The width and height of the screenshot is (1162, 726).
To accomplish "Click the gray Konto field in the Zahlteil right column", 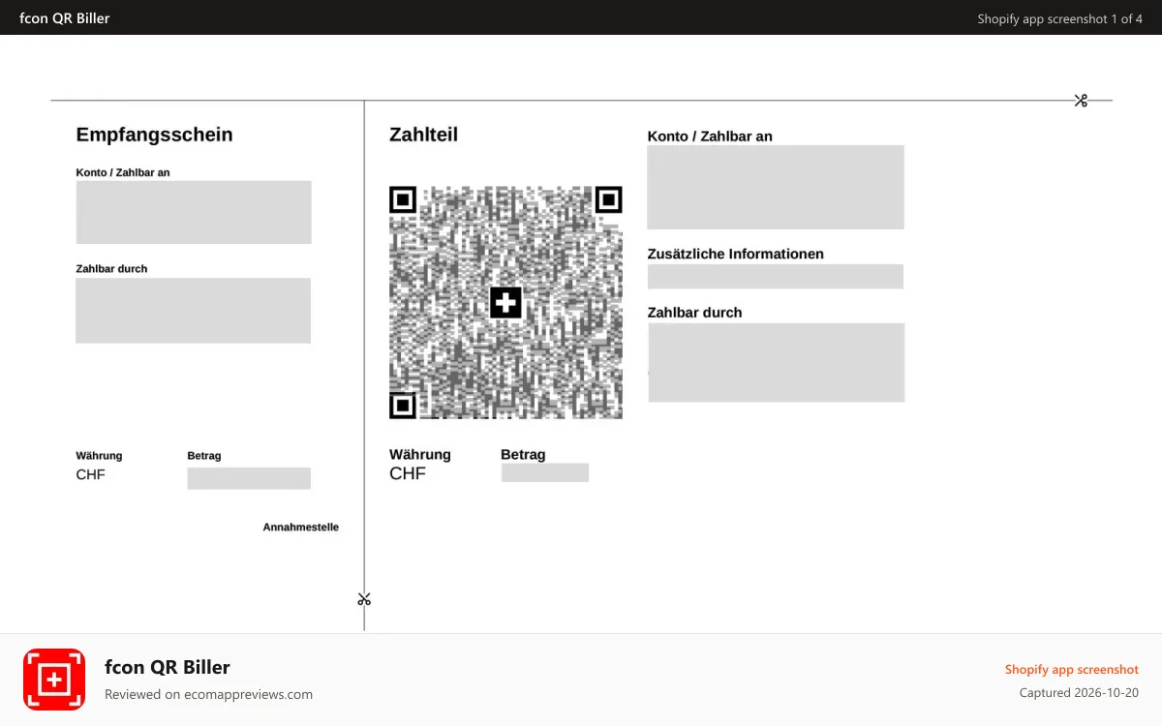I will (x=776, y=187).
